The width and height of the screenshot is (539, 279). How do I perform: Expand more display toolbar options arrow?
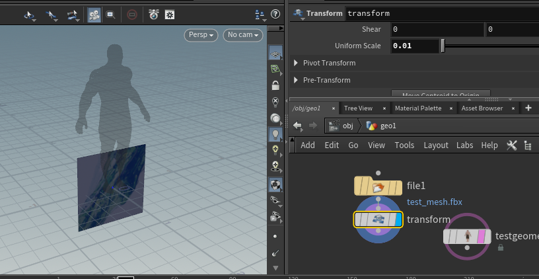point(275,268)
